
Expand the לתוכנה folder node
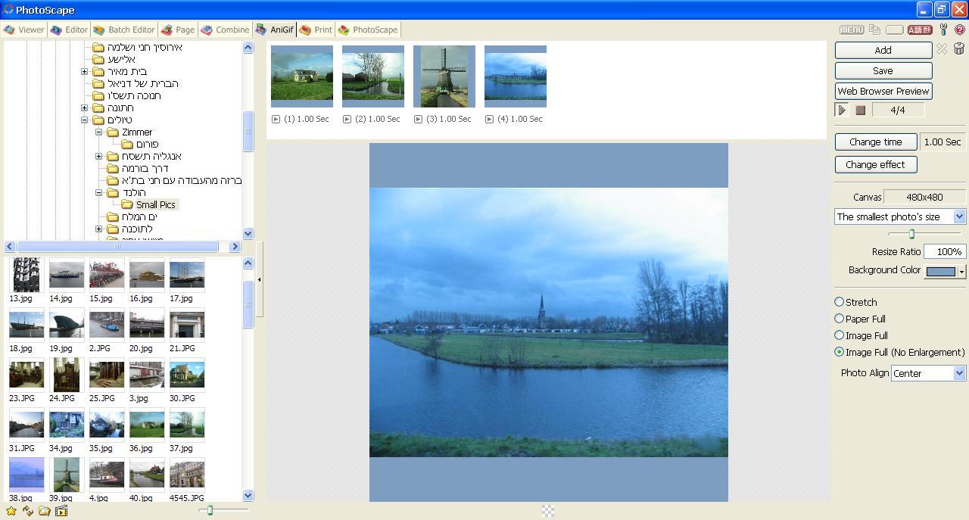(99, 229)
